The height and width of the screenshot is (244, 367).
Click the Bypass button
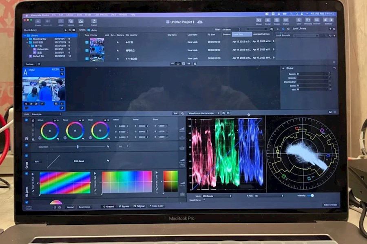[125, 206]
